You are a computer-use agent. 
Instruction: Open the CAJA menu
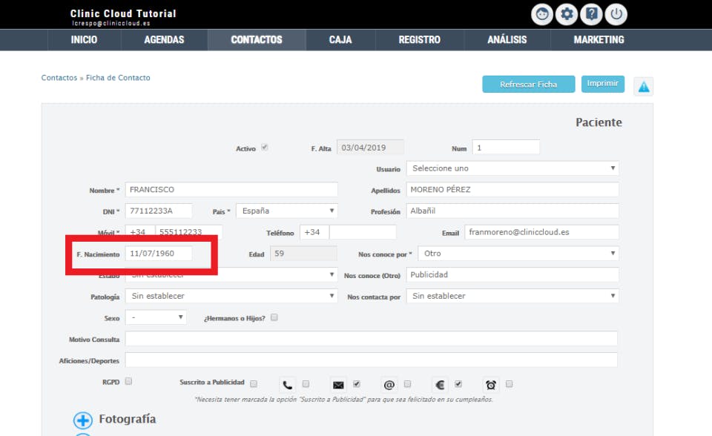[340, 40]
